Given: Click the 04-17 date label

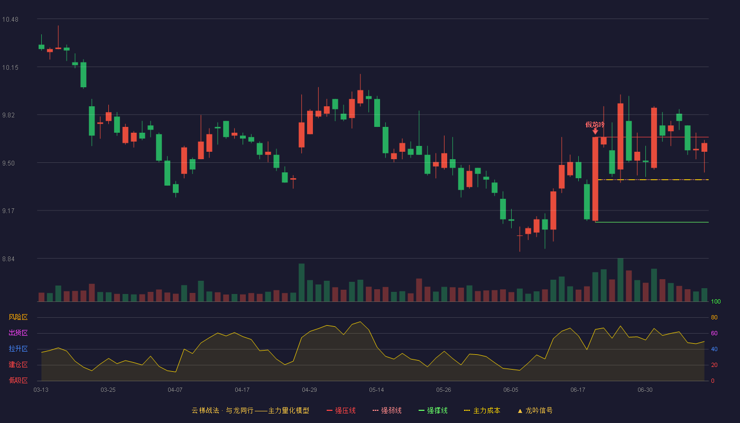Looking at the screenshot, I should 242,390.
